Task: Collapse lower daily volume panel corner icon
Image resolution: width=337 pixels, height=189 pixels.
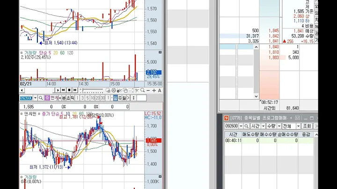Action: 160,176
